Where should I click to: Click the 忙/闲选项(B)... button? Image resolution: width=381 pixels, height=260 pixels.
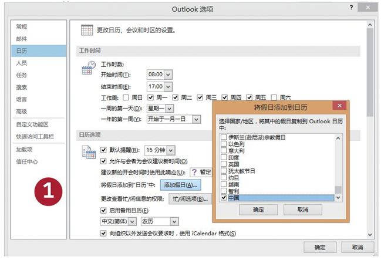[190, 199]
